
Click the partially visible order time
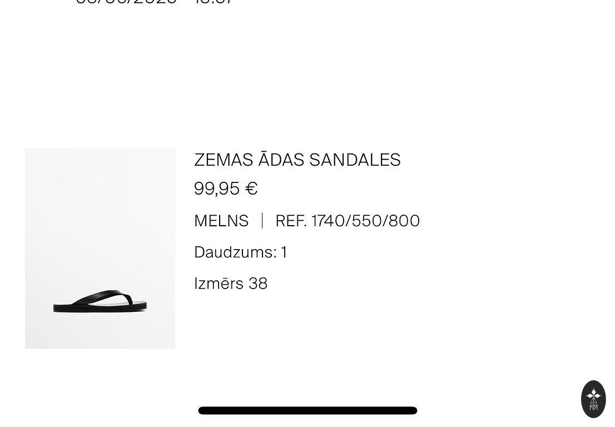tap(214, 2)
